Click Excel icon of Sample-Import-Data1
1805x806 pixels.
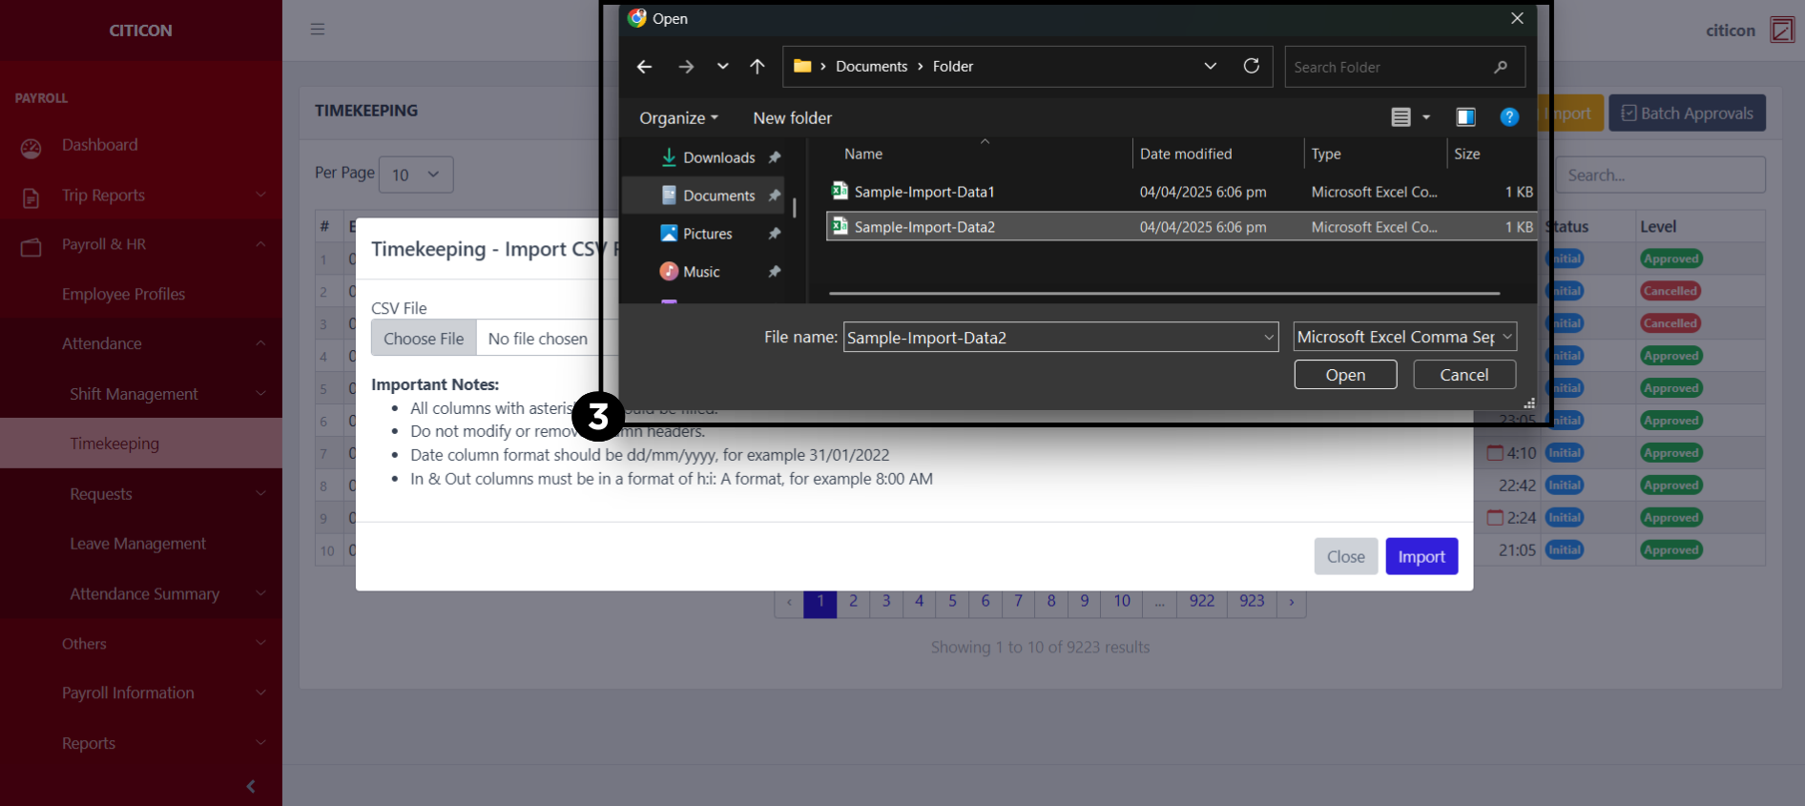point(840,191)
